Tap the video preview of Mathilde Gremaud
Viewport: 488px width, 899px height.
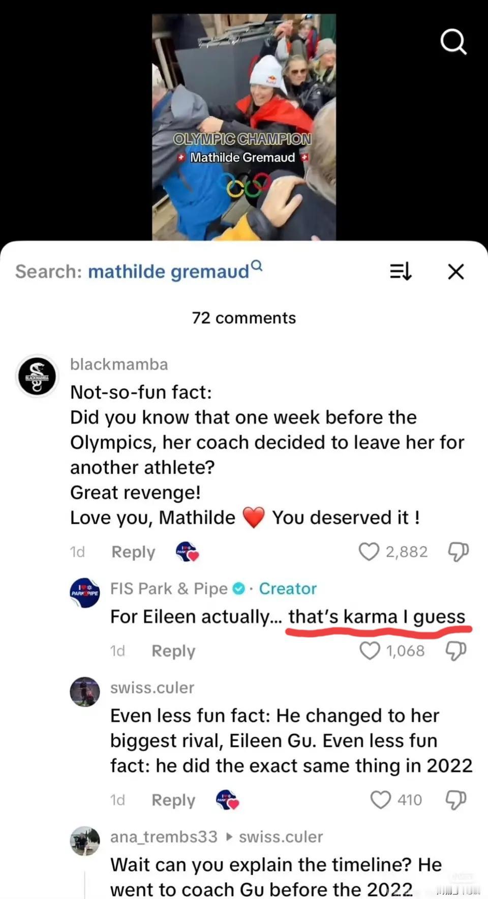coord(243,127)
